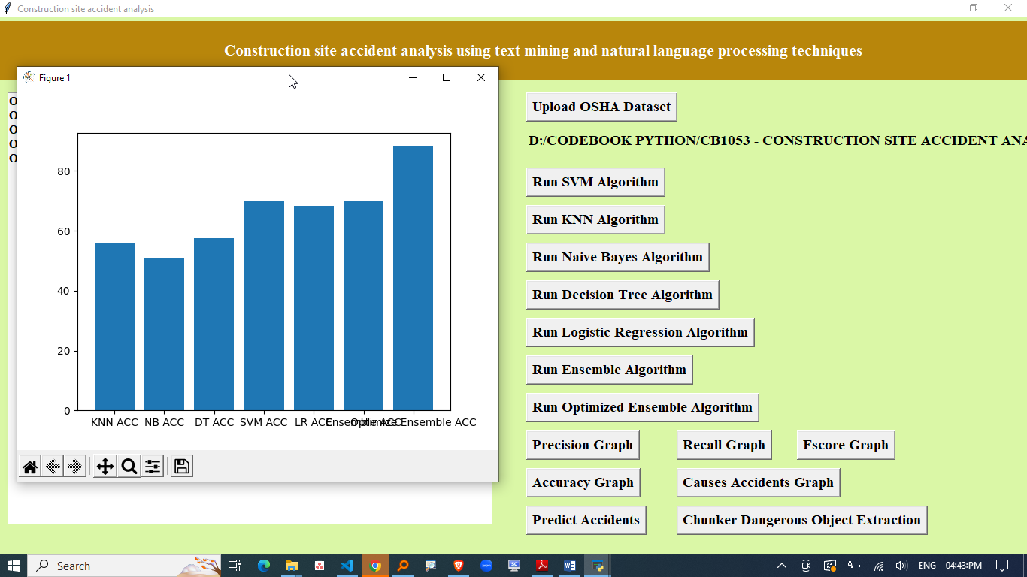Click the tallest Optimize Ensemble ACC bar
1027x577 pixels.
pos(413,278)
